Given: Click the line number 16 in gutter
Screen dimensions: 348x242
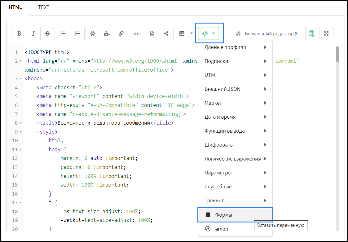Looking at the screenshot, I should coord(15,194).
